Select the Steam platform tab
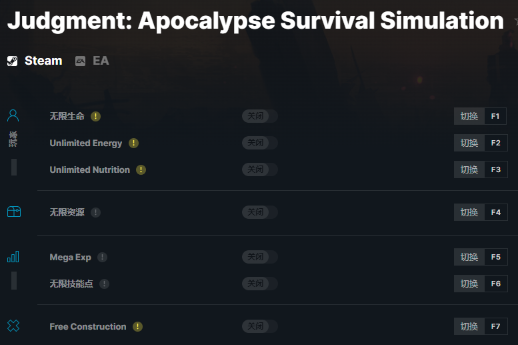 [35, 61]
